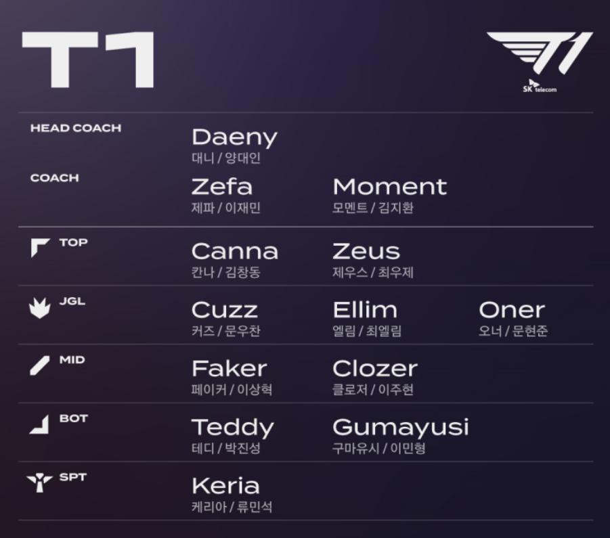Click bot laner Gumayusi
This screenshot has width=610, height=538.
(x=401, y=428)
